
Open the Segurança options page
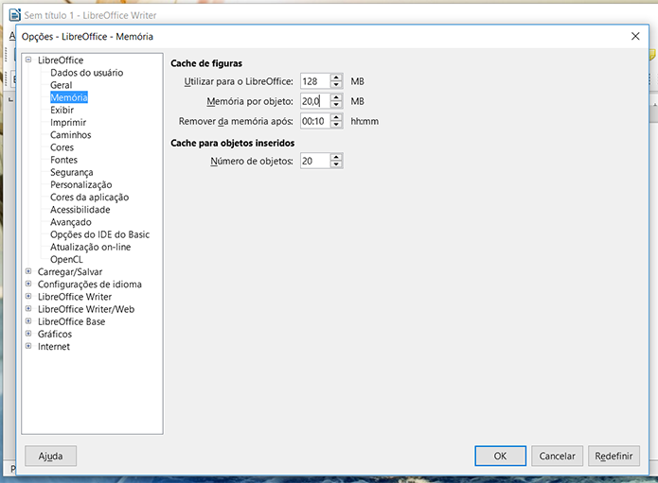tap(71, 172)
